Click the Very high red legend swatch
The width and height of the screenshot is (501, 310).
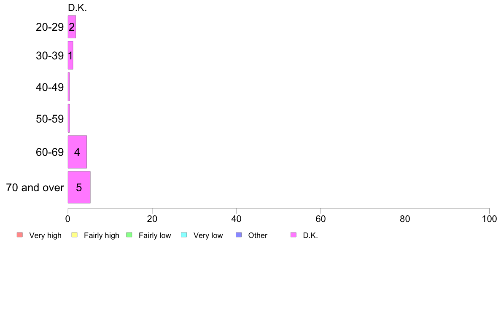pyautogui.click(x=20, y=235)
